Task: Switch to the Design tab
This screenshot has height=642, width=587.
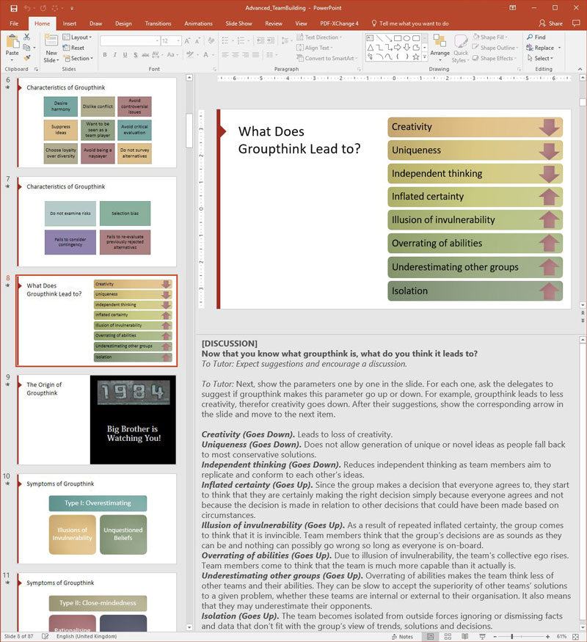Action: [123, 23]
